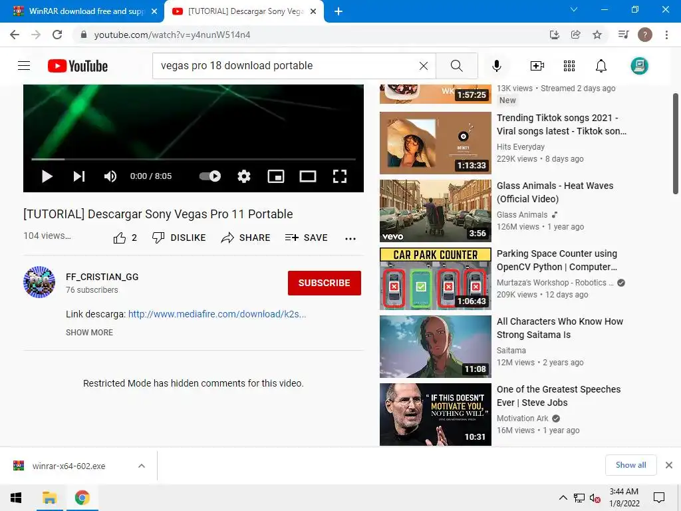
Task: Click the address bar URL
Action: coord(172,35)
